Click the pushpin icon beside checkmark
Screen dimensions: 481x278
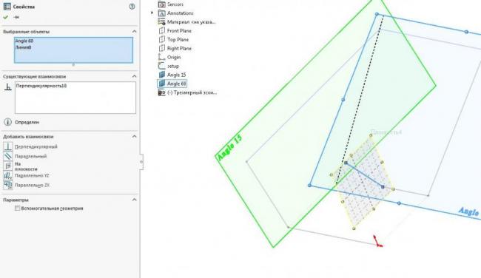click(x=16, y=17)
